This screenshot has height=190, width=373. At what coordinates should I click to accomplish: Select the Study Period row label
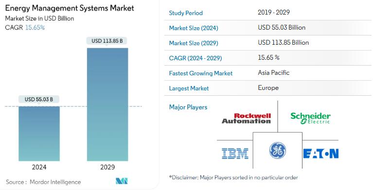click(186, 13)
